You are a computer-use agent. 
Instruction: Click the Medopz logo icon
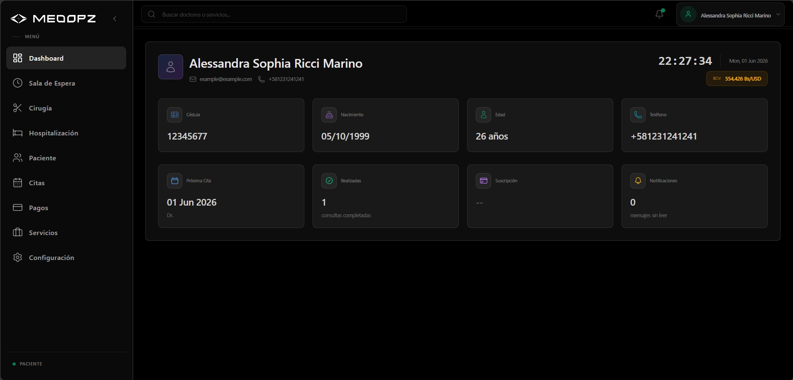19,18
